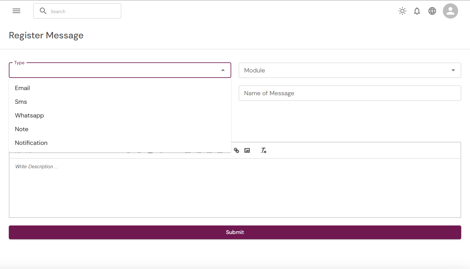Select the Note option
Screen dimensions: 470x269
(22, 129)
